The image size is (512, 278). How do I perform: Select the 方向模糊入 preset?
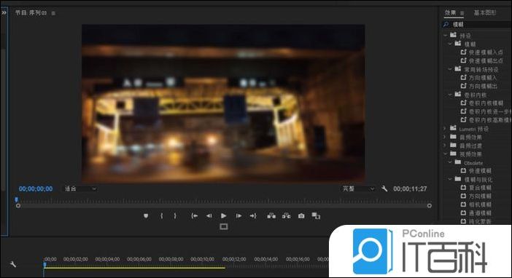pyautogui.click(x=483, y=78)
